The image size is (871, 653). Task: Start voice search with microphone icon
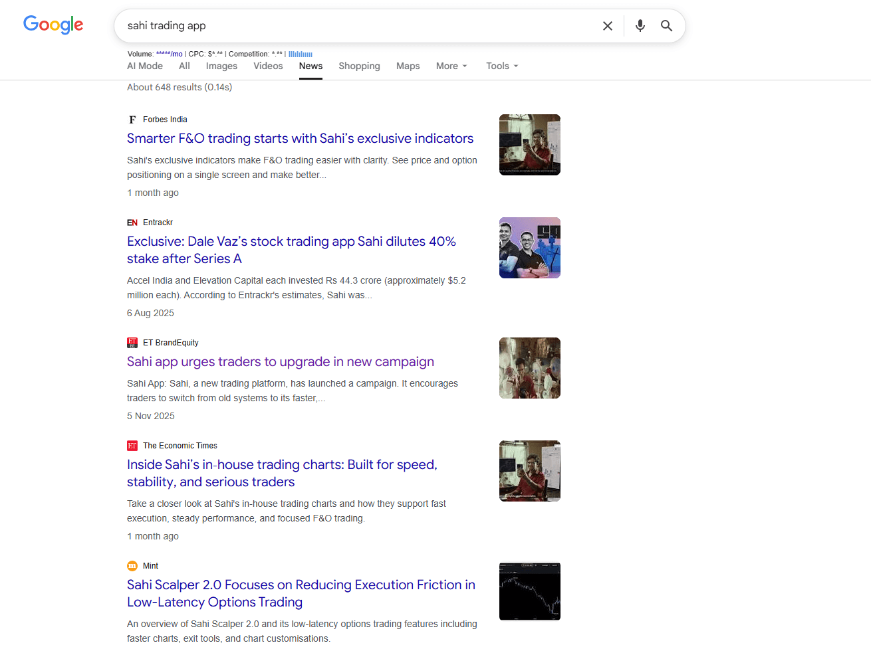coord(640,26)
